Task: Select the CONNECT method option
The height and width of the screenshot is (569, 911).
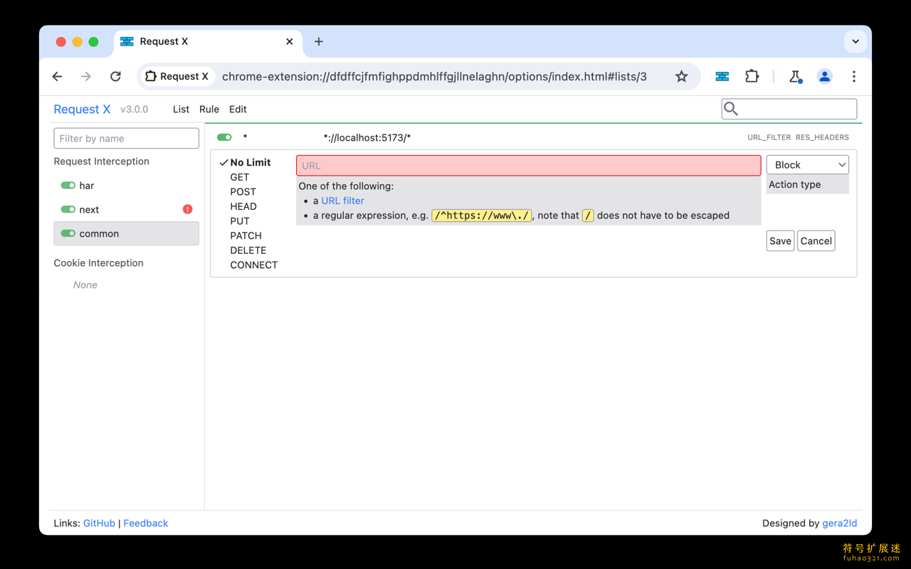Action: click(253, 265)
